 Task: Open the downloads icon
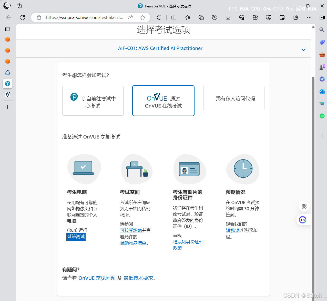click(x=228, y=17)
